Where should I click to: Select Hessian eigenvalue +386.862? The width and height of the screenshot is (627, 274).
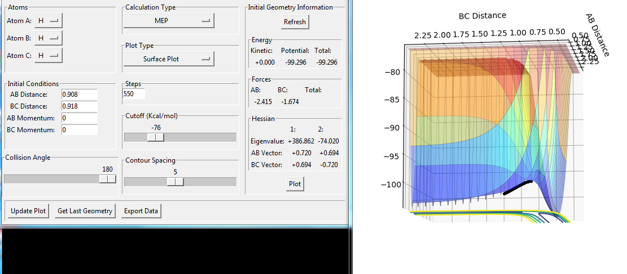(x=301, y=141)
